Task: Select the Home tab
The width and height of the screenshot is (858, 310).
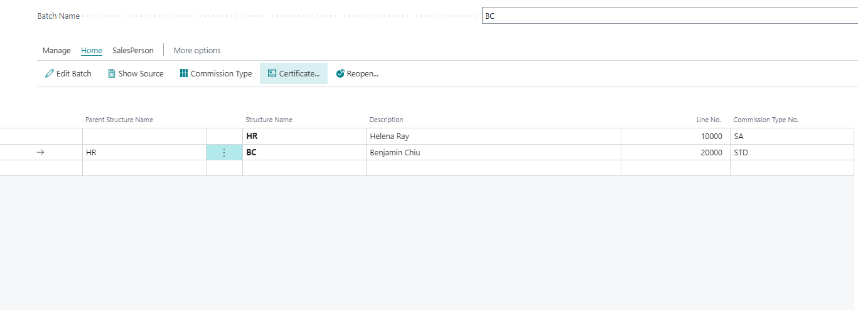Action: (92, 51)
